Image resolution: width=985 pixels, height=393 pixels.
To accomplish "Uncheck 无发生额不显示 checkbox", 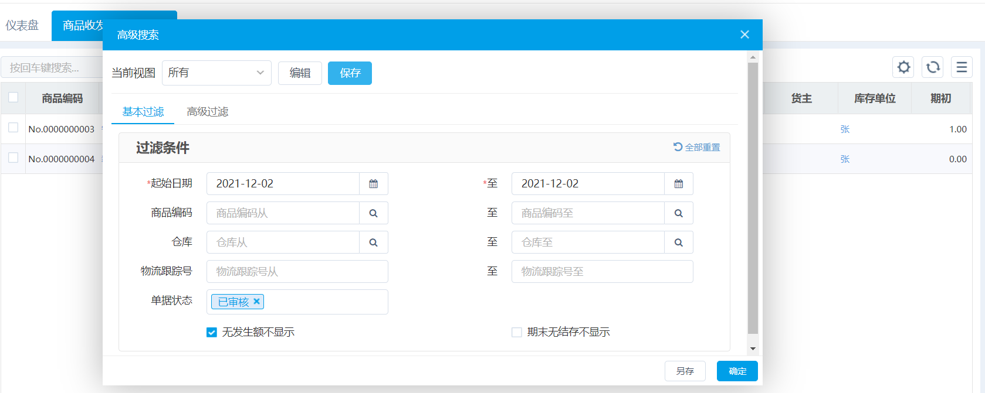I will coord(212,332).
